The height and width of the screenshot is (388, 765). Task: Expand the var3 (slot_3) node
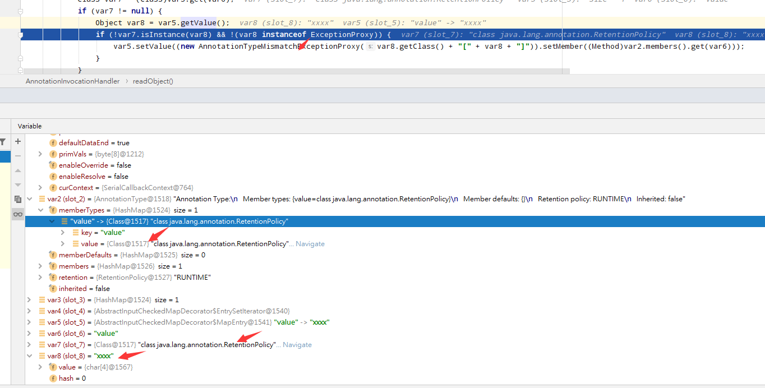tap(29, 300)
